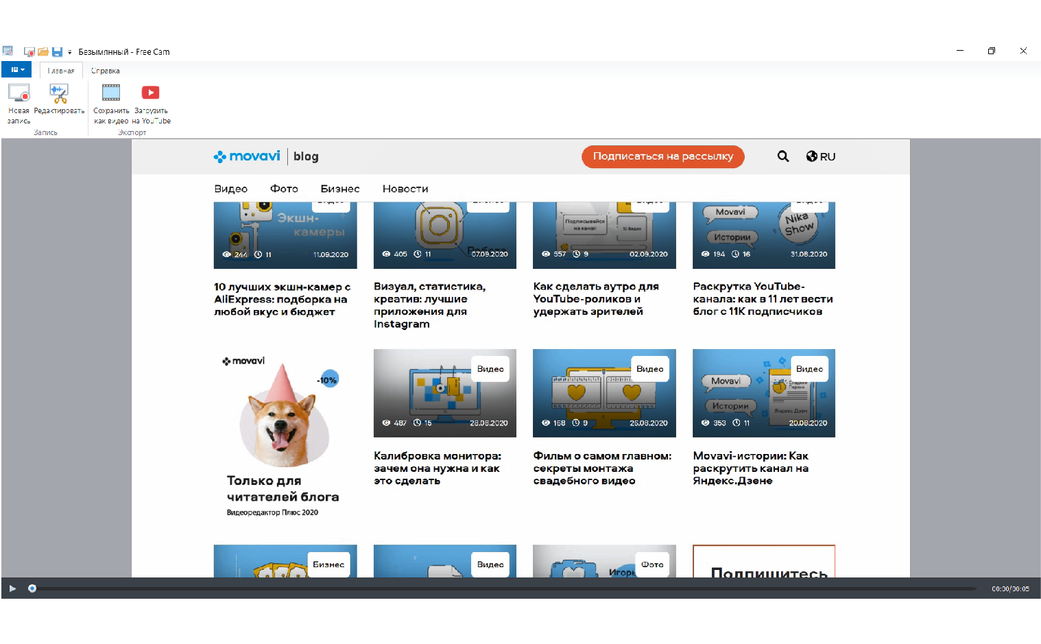The width and height of the screenshot is (1041, 644).
Task: Click the save floppy disk icon
Action: tap(57, 52)
